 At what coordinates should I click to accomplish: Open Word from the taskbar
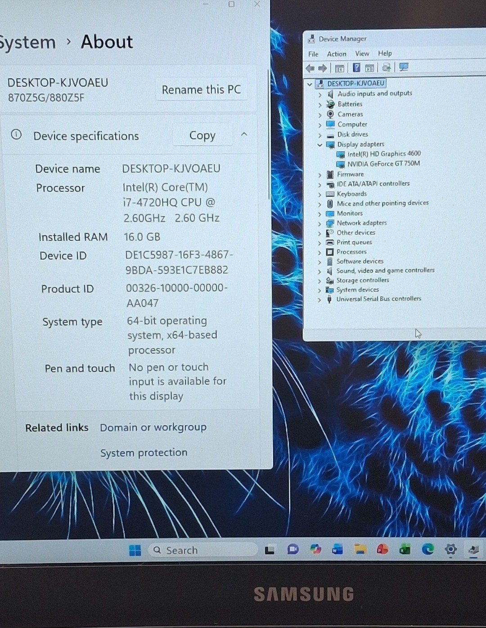[x=337, y=549]
